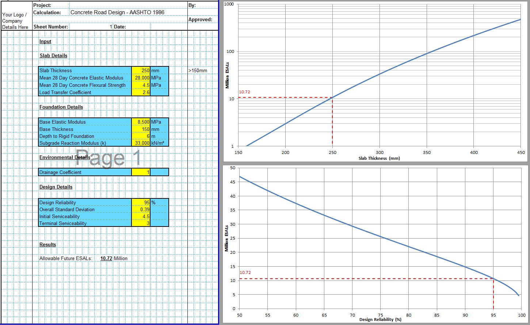Click the Design Reliability cell showing 95
Image resolution: width=530 pixels, height=325 pixels.
[141, 202]
